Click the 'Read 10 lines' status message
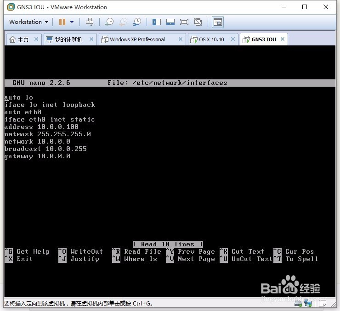340x311 pixels. (168, 244)
